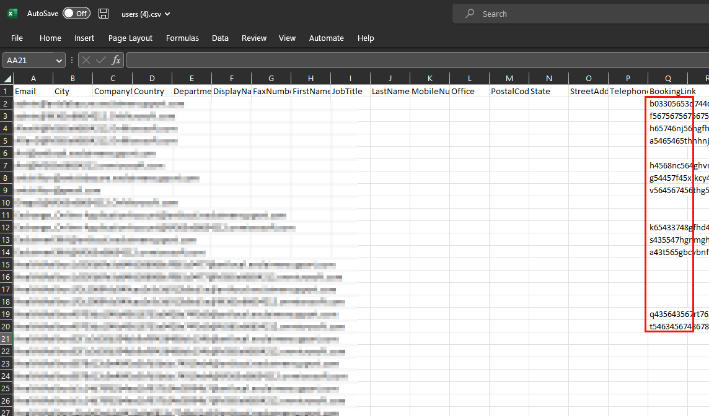
Task: Select the row 21 header
Action: pos(6,339)
